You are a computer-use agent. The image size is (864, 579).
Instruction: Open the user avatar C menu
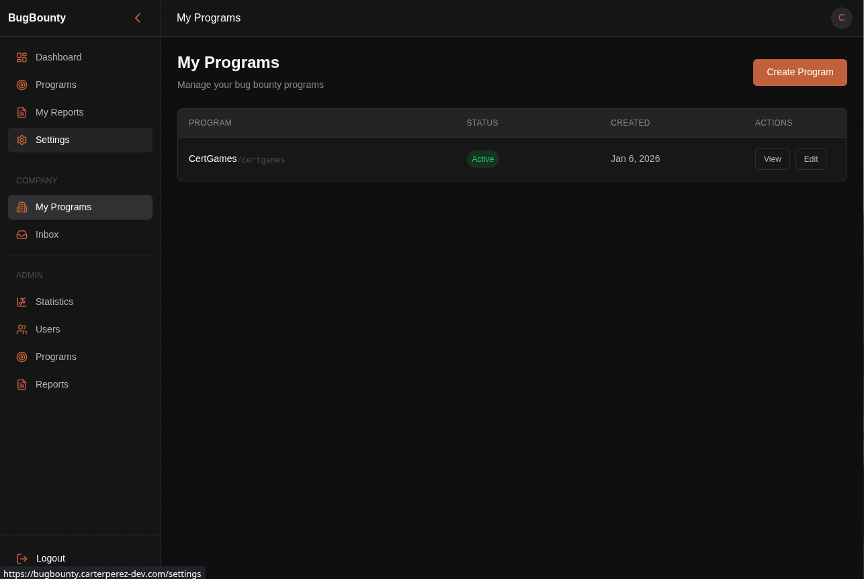click(x=842, y=18)
